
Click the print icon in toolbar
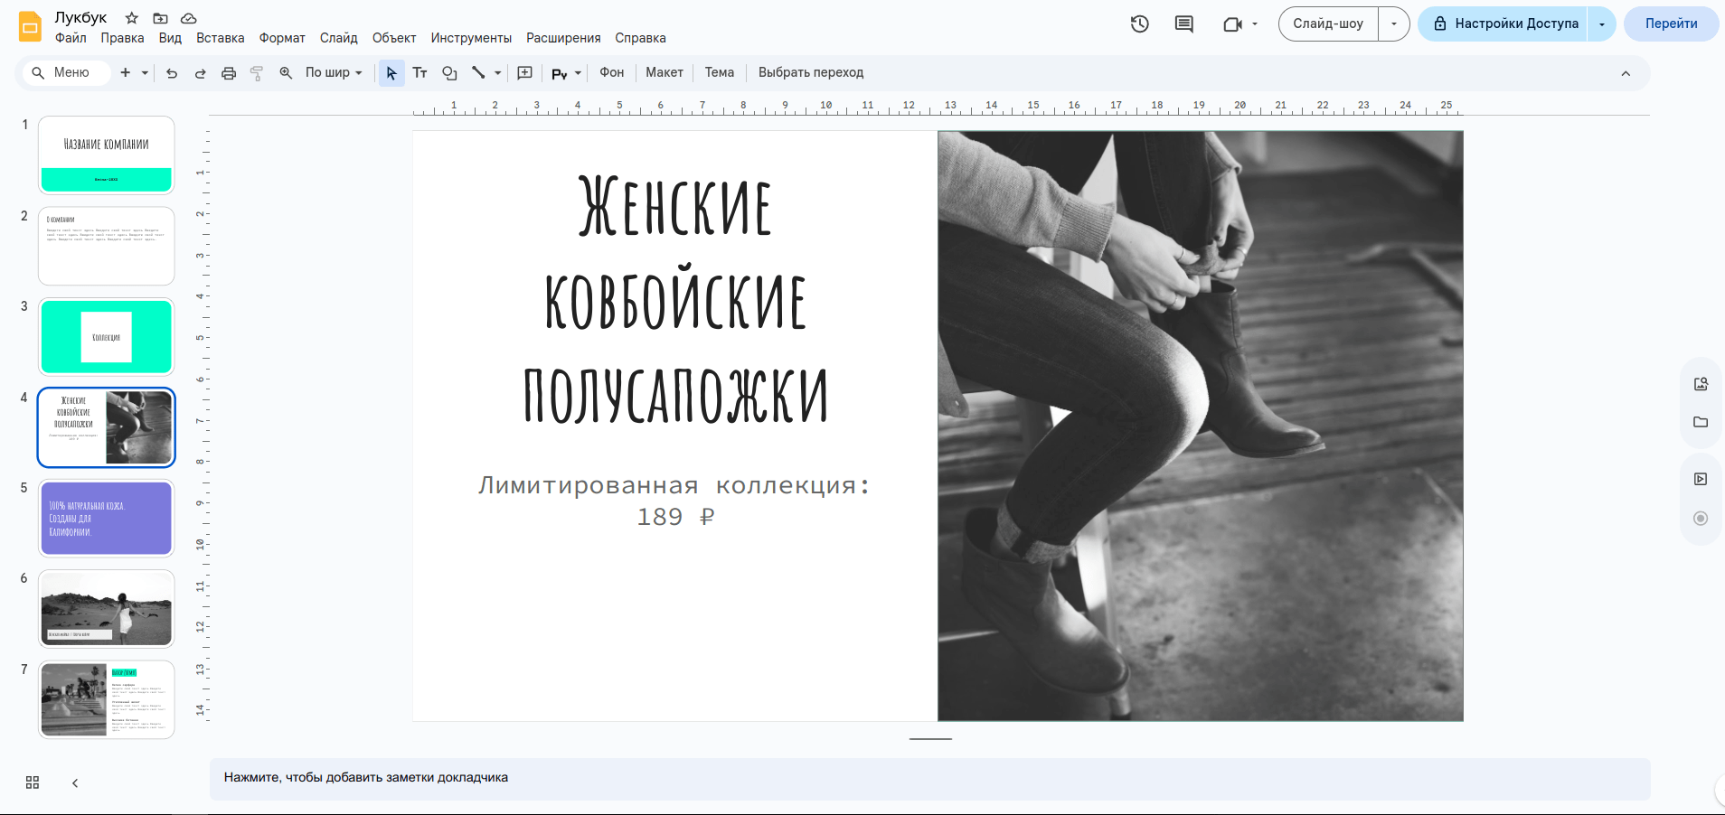click(x=229, y=73)
